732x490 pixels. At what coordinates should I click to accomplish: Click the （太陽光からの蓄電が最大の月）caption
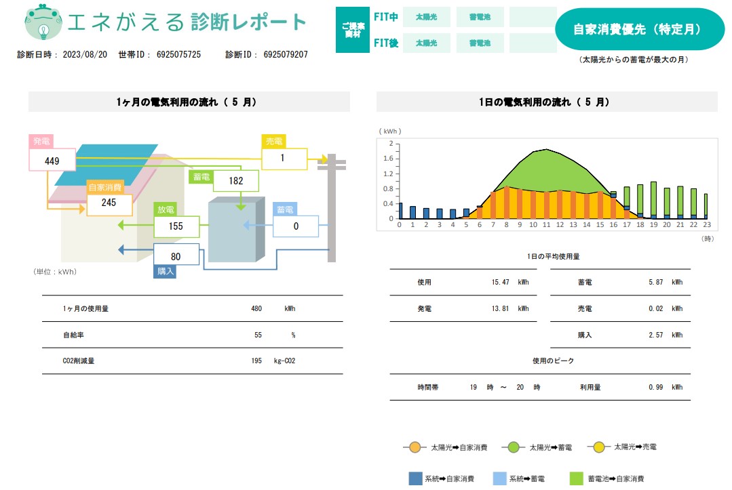tap(634, 60)
